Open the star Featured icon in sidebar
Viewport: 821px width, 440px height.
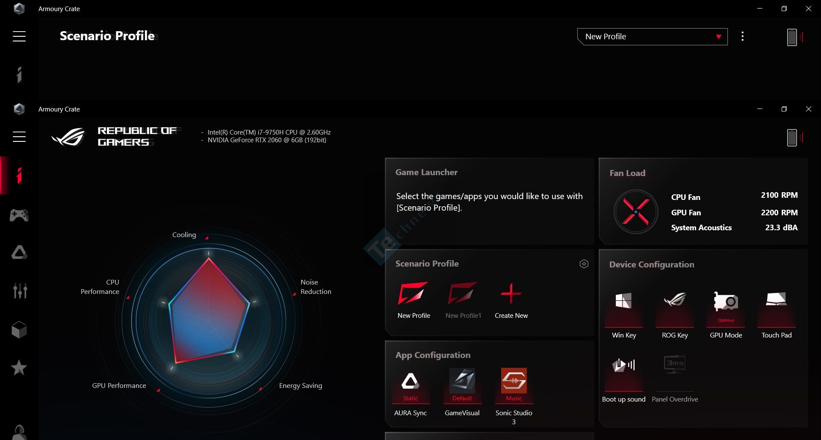pyautogui.click(x=19, y=368)
